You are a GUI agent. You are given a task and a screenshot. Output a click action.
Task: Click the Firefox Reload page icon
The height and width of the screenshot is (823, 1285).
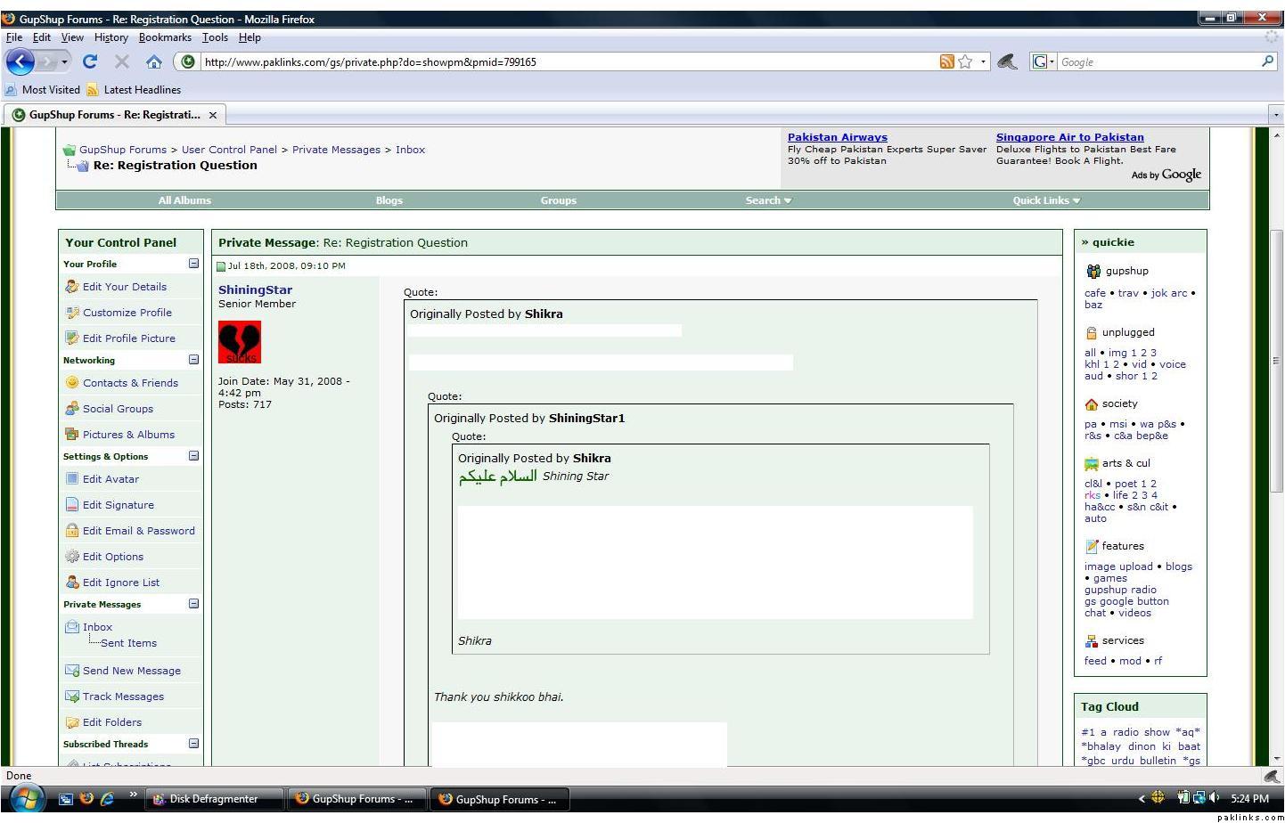(89, 61)
